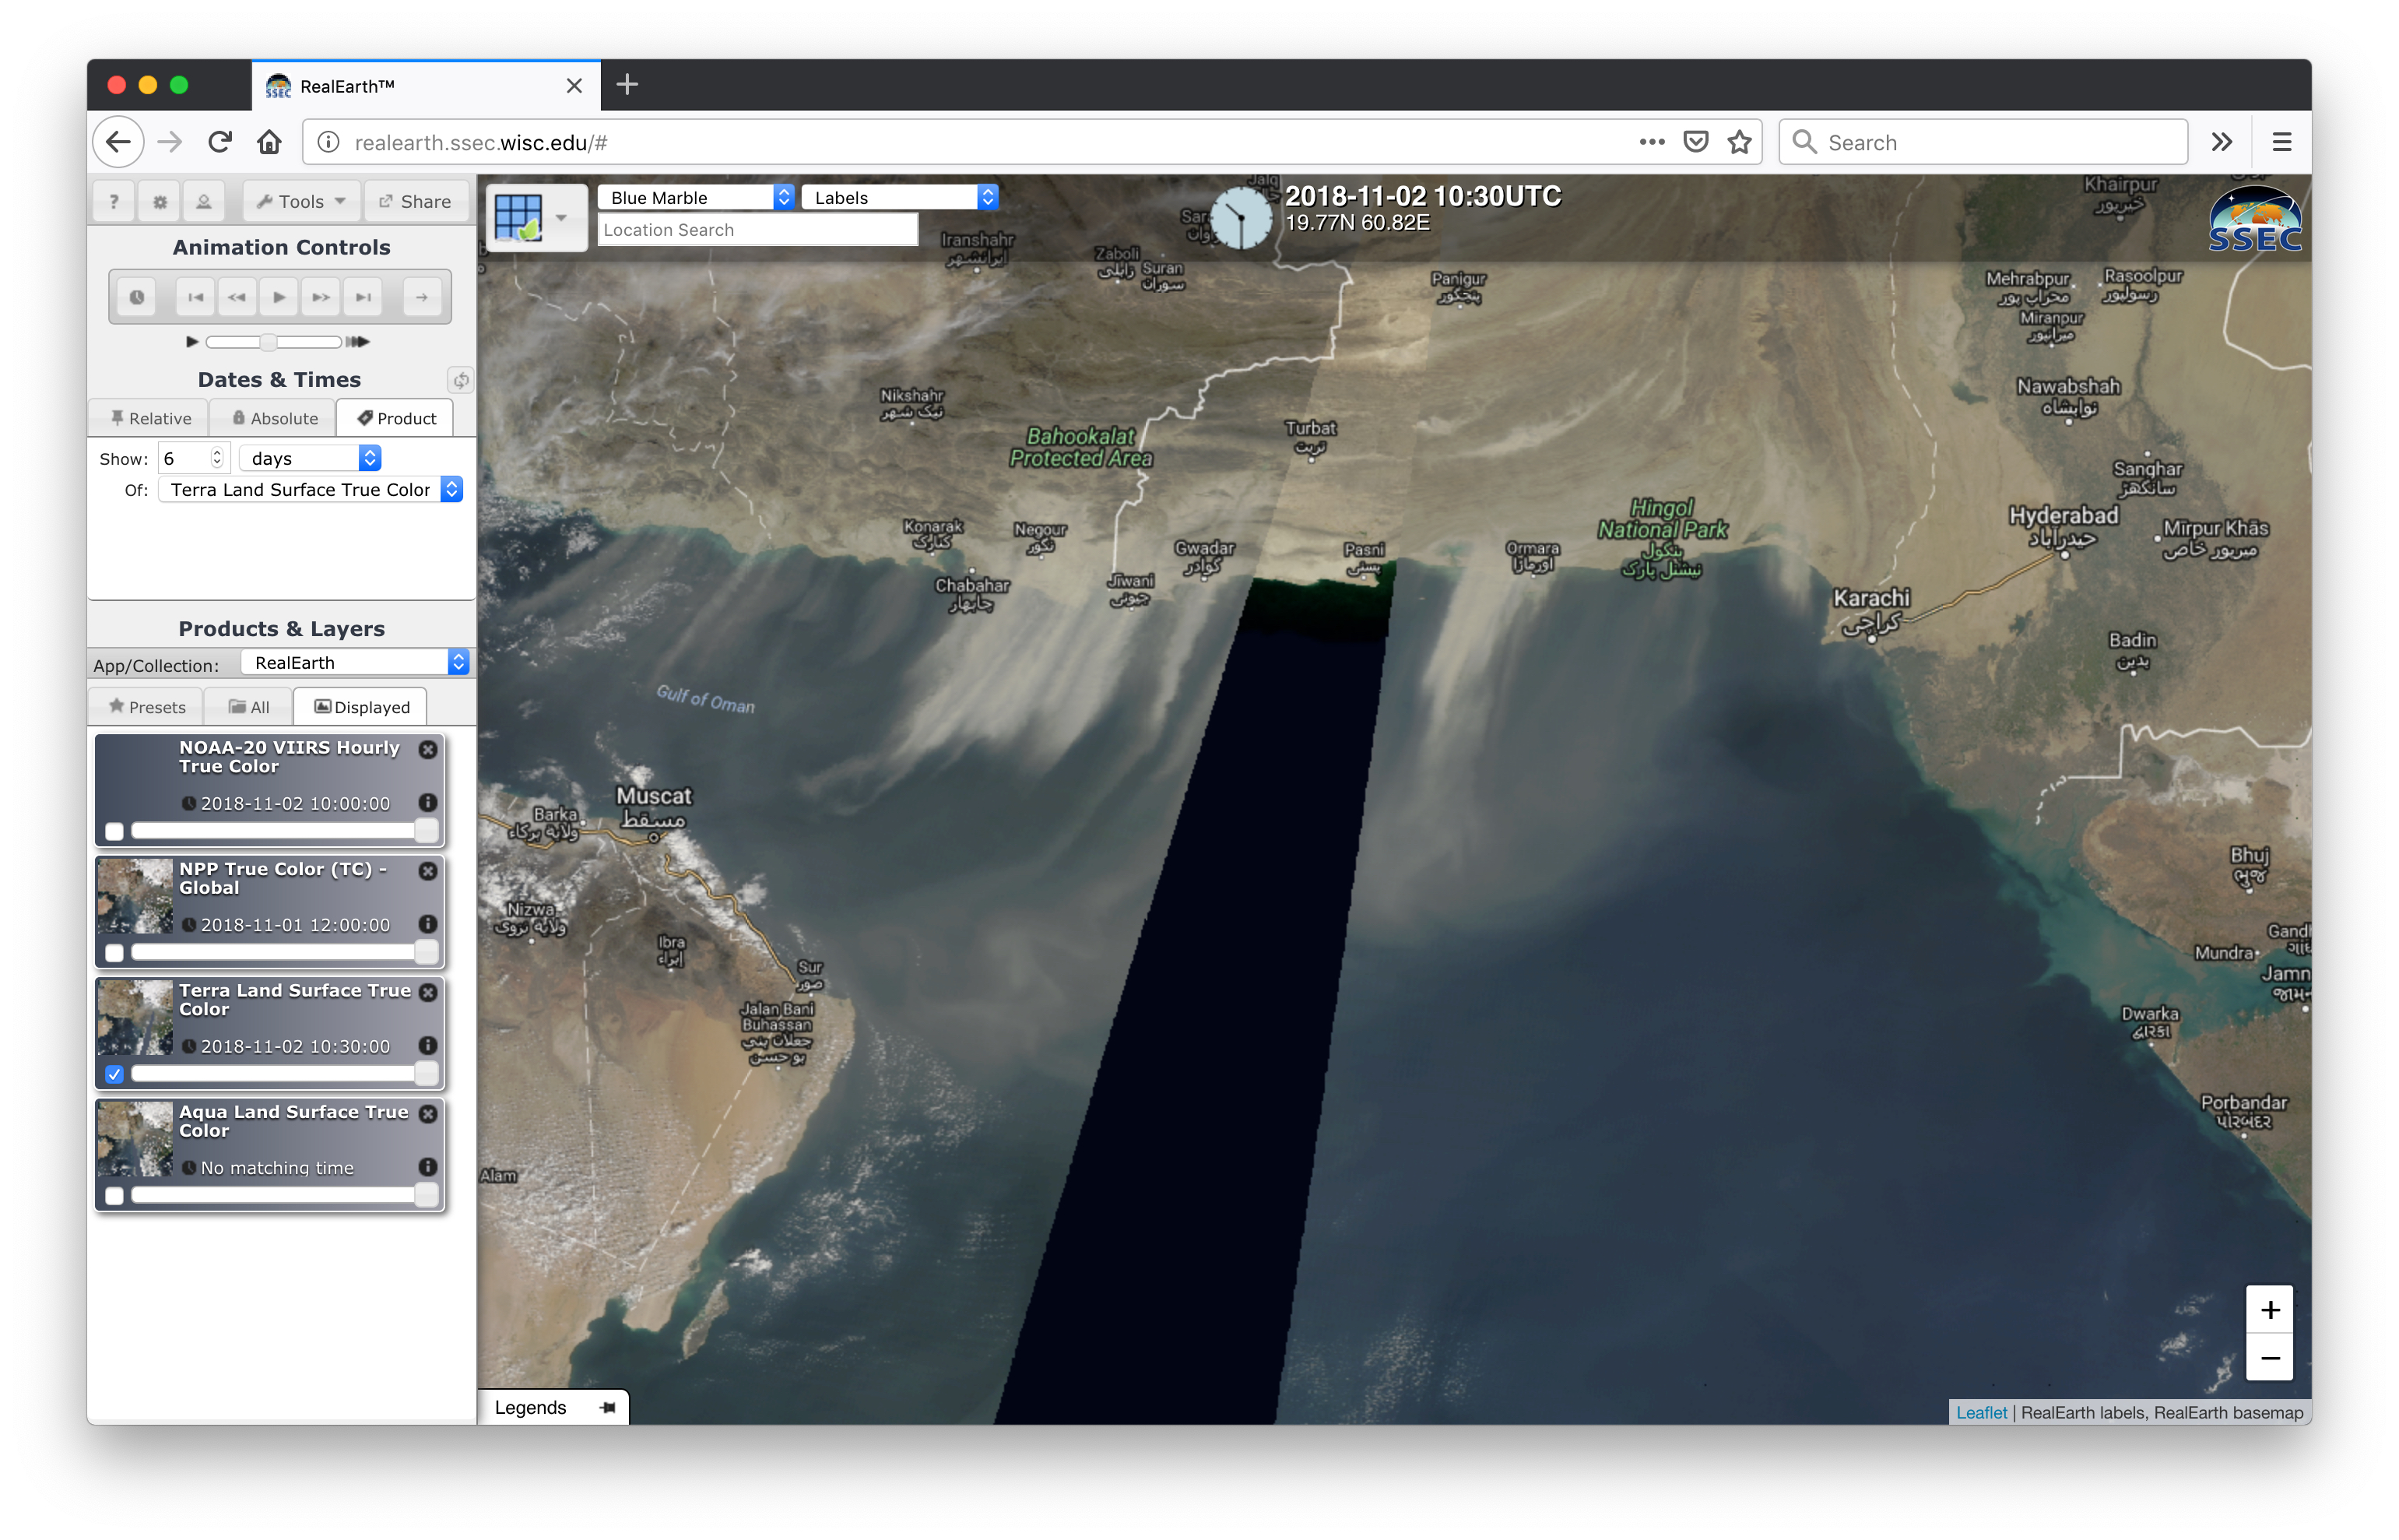Viewport: 2399px width, 1540px height.
Task: Jump to first animation frame
Action: tap(196, 297)
